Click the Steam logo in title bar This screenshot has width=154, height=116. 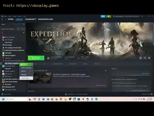coord(2,16)
